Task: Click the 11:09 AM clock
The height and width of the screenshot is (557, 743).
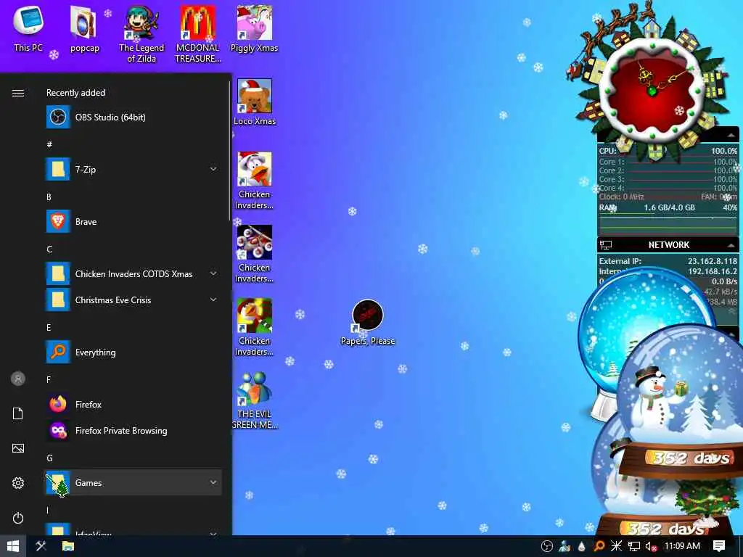Action: pos(682,546)
